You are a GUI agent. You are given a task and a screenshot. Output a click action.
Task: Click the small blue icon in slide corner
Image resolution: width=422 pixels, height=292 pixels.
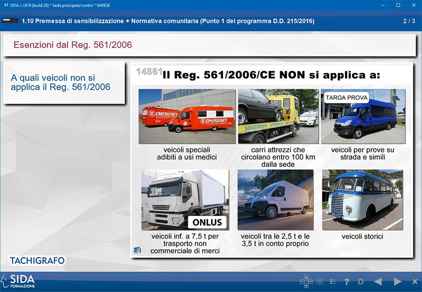137,249
